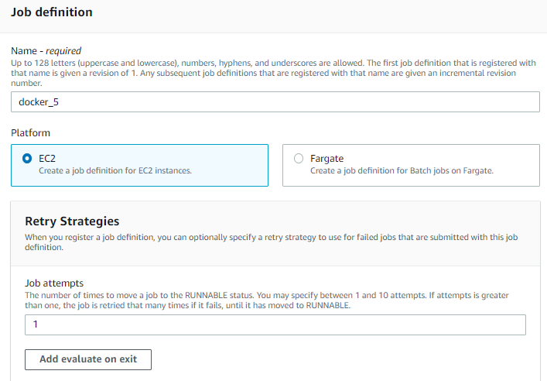This screenshot has height=381, width=547.
Task: Click the EC2 label text
Action: [x=47, y=159]
